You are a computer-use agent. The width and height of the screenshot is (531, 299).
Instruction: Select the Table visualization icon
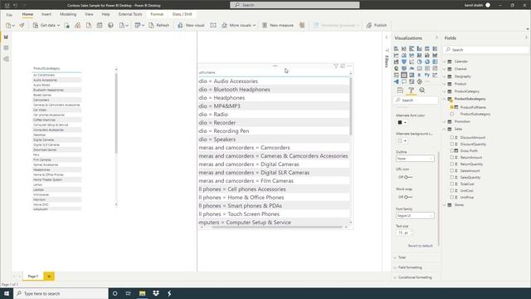(404, 75)
